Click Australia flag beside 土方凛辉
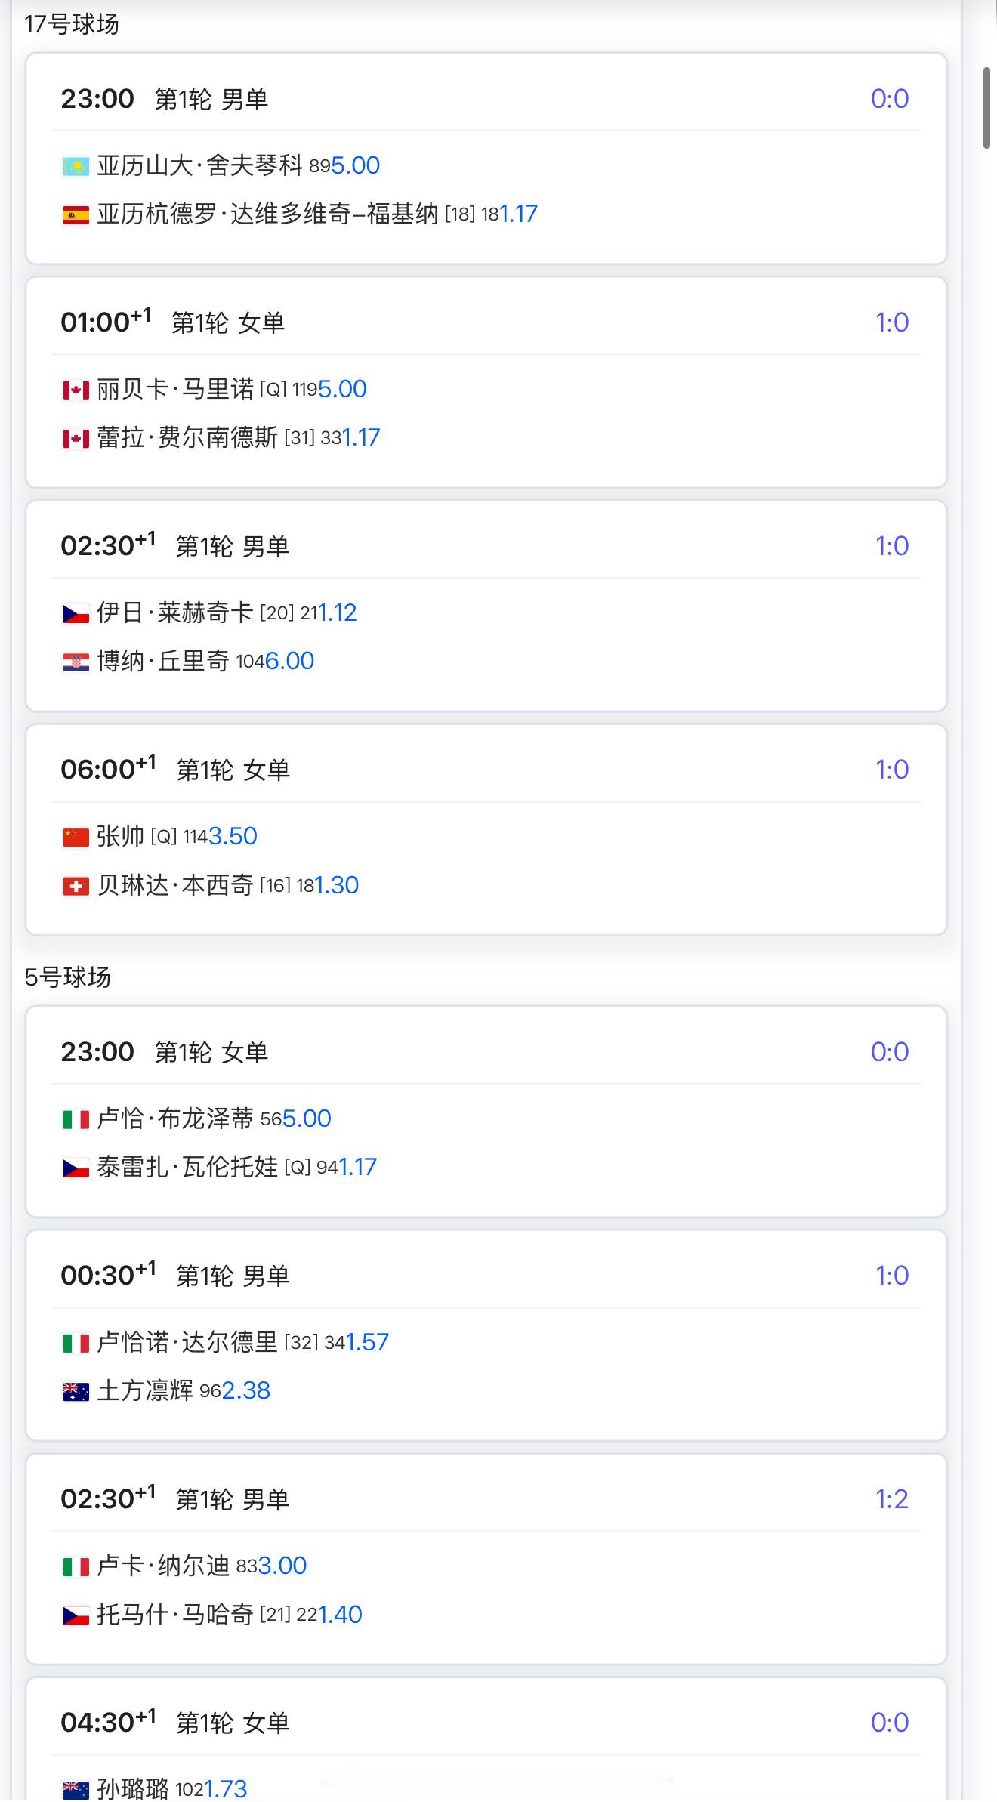This screenshot has height=1802, width=997. 76,1391
